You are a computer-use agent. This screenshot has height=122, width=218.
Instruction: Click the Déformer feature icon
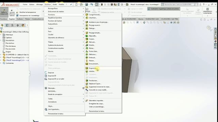click(x=87, y=55)
